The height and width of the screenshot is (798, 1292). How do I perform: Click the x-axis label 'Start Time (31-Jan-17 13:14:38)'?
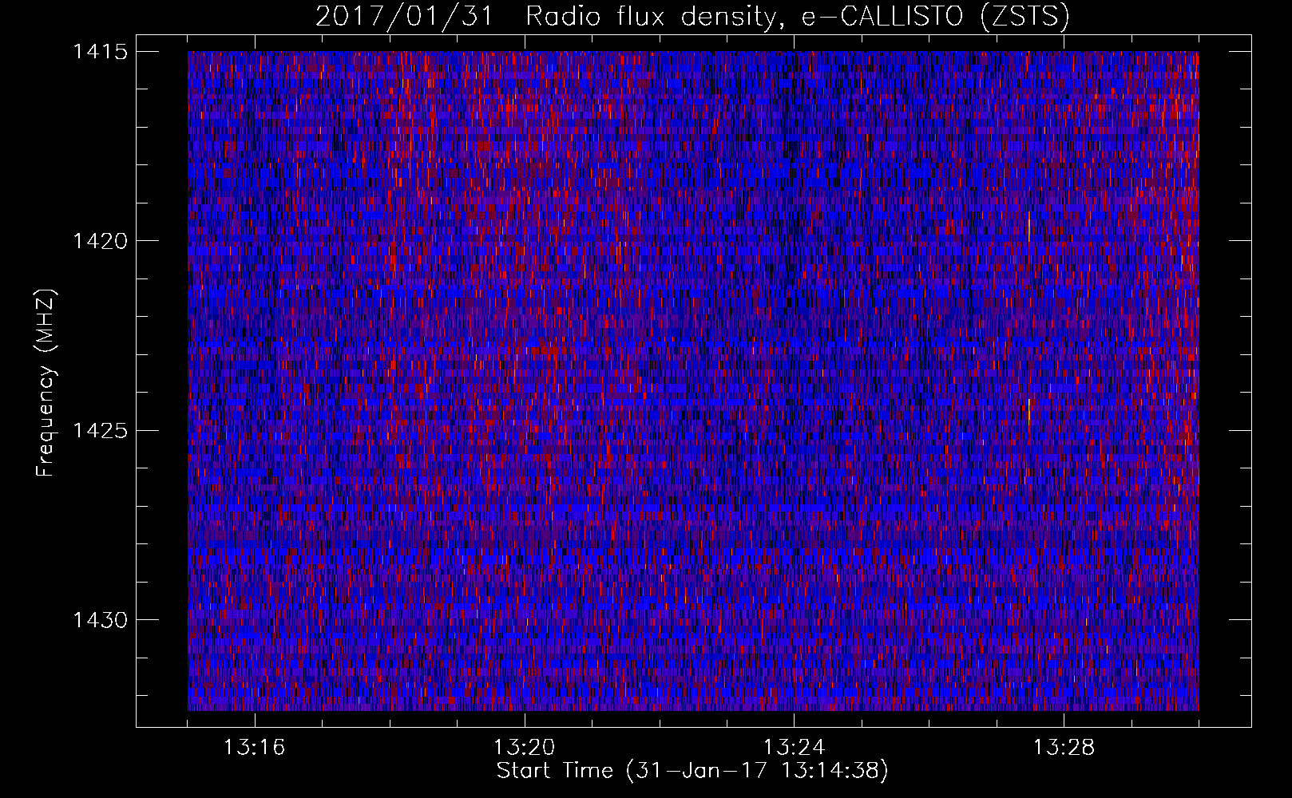coord(692,771)
